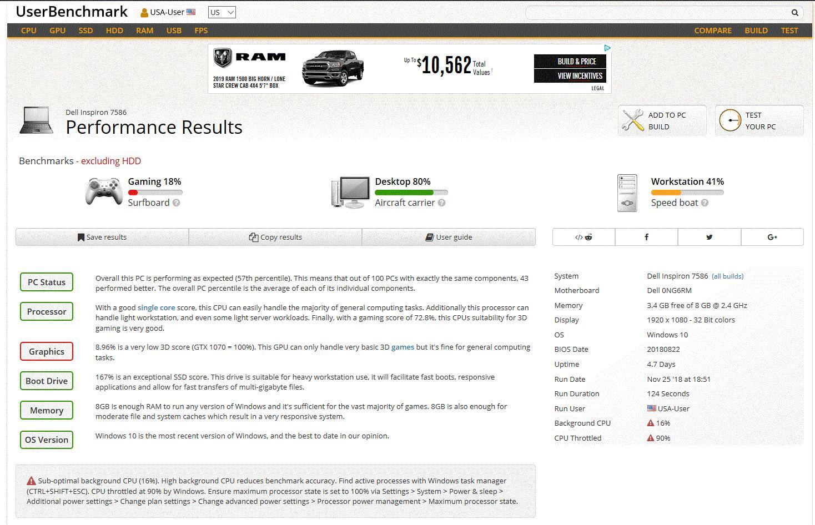
Task: Open the US country selector dropdown
Action: [221, 12]
